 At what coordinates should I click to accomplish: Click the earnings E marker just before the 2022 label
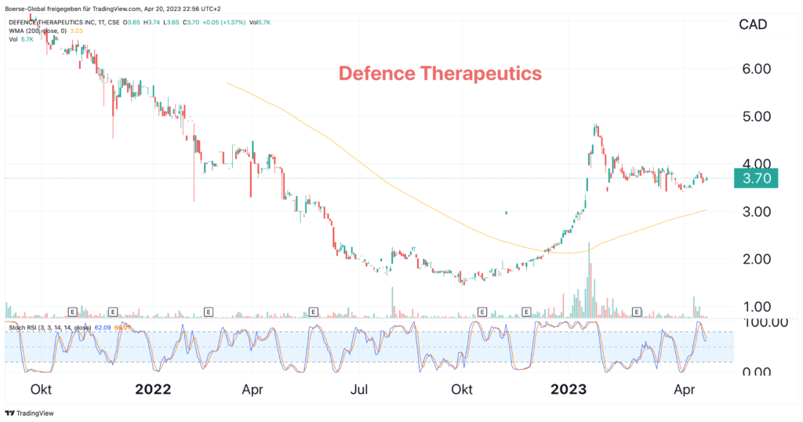point(113,311)
